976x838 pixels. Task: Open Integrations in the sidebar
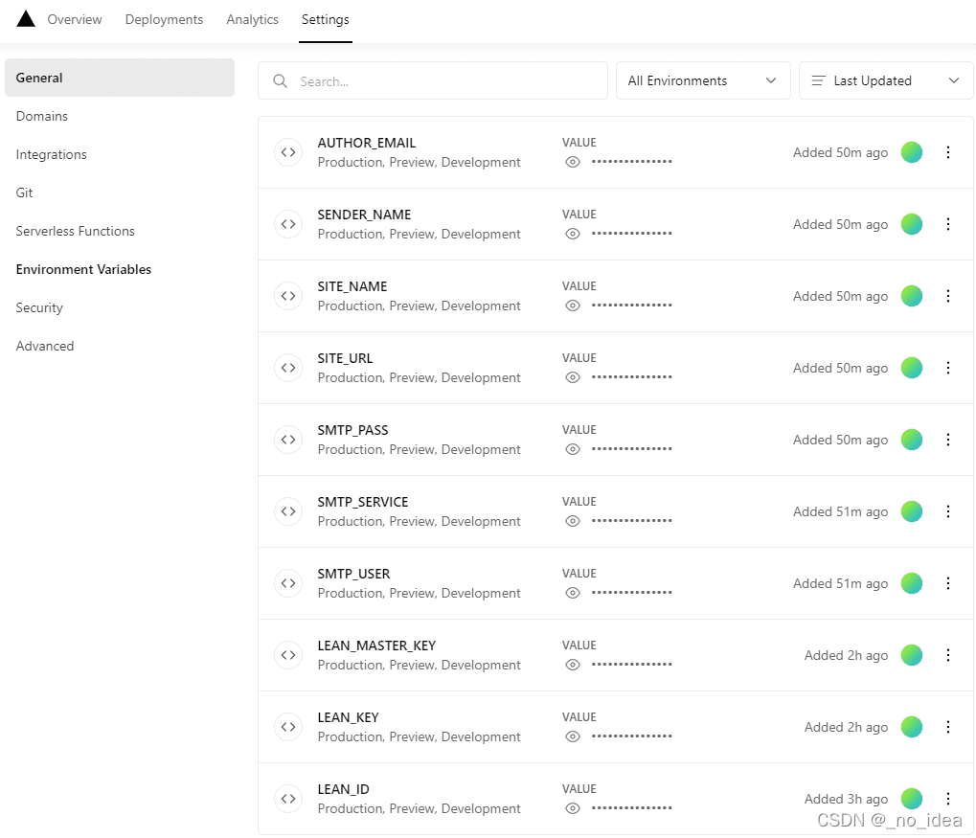point(51,154)
